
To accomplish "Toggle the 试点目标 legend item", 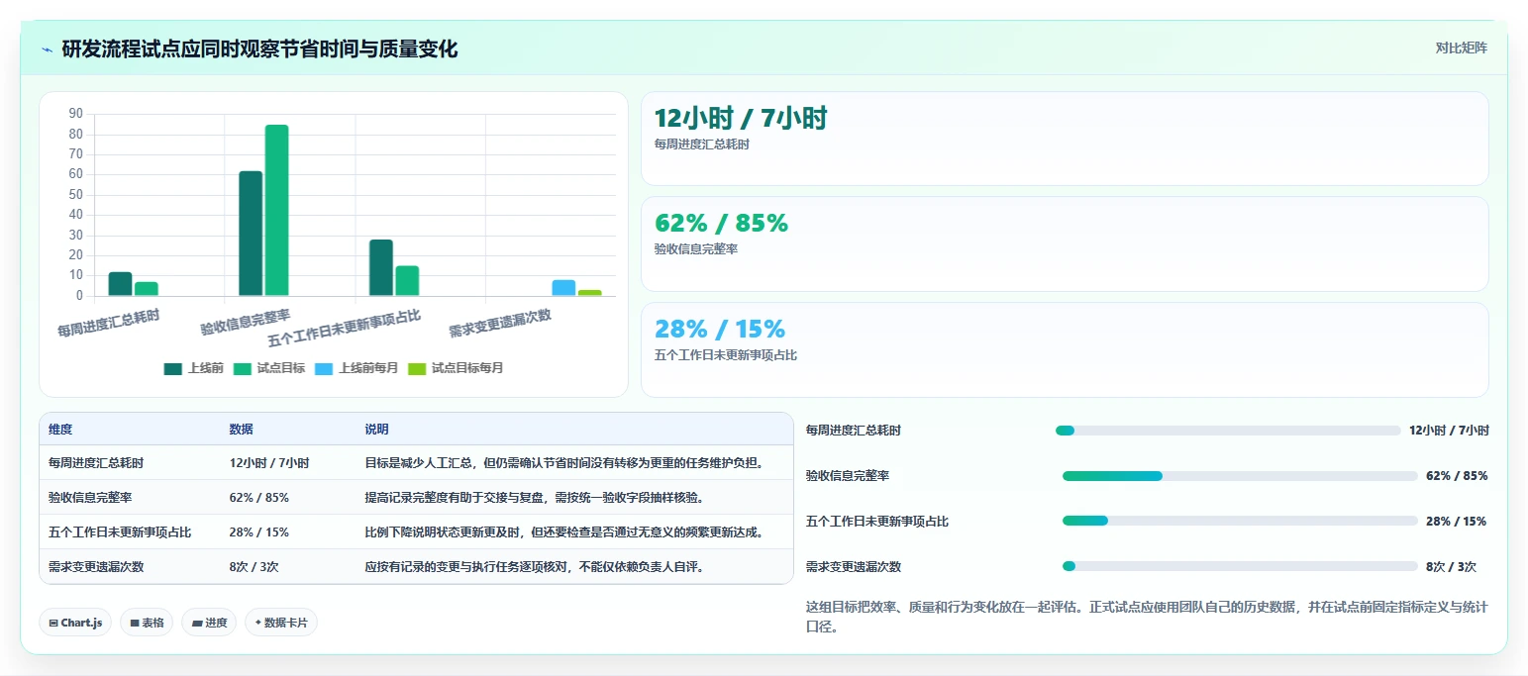I will pos(269,368).
